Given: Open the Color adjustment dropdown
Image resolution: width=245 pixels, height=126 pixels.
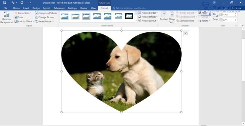Looking at the screenshot, I should (20, 17).
